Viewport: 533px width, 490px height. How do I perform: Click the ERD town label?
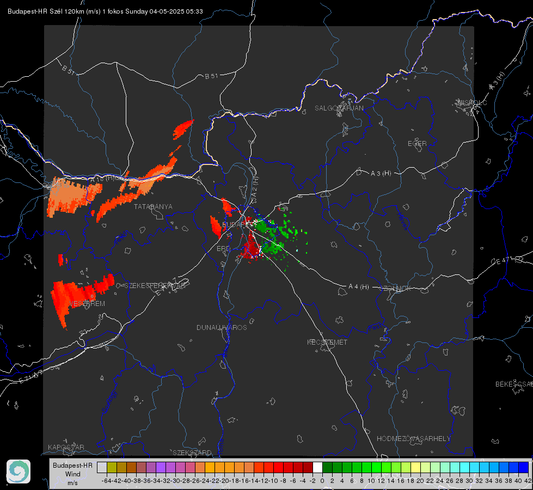tap(223, 249)
